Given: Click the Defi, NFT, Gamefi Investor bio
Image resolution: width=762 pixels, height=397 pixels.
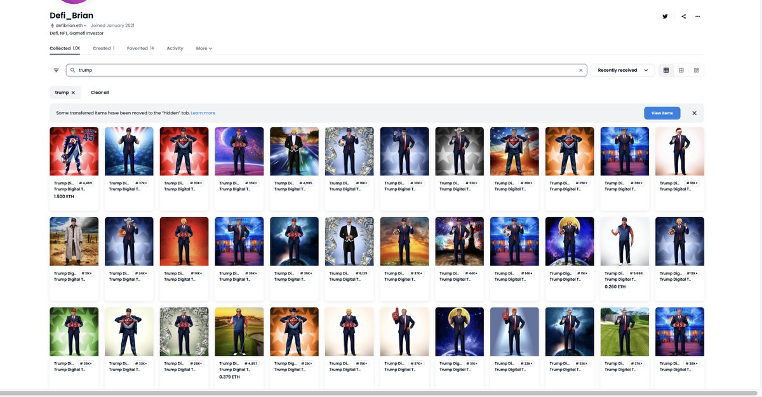Looking at the screenshot, I should [76, 33].
